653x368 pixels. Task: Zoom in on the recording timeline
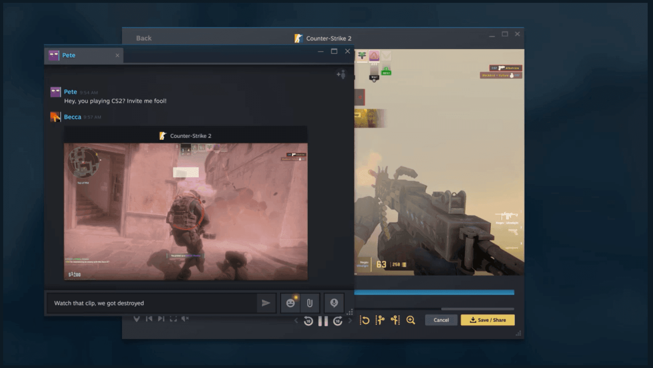pyautogui.click(x=411, y=320)
